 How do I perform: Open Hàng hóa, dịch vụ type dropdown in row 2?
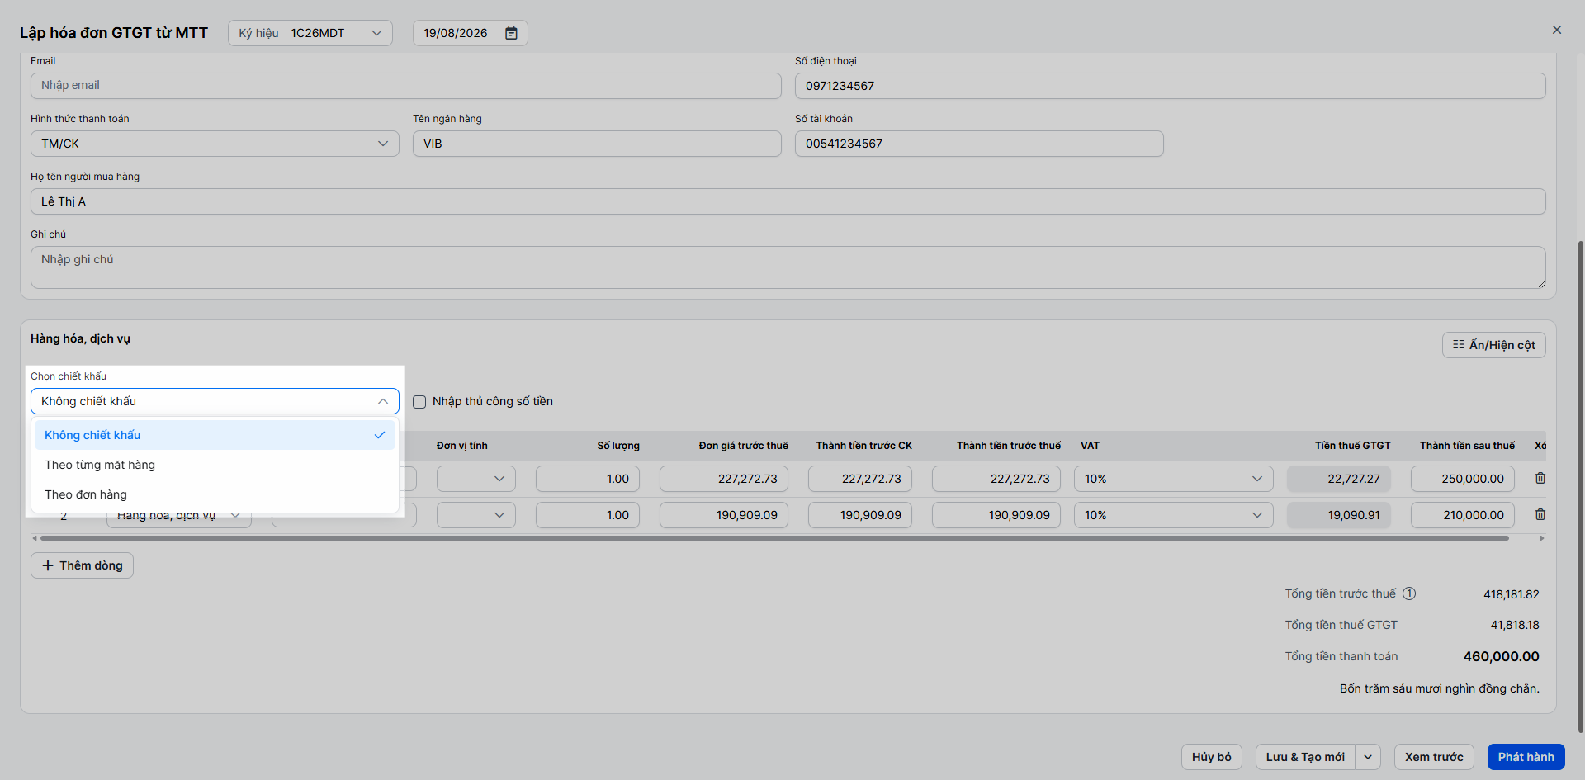click(179, 518)
